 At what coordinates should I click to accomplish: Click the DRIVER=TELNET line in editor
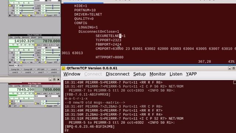click(88, 14)
